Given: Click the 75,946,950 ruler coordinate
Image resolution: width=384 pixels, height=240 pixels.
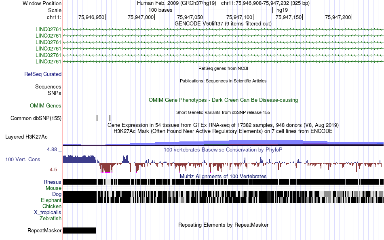Looking at the screenshot, I should point(91,17).
